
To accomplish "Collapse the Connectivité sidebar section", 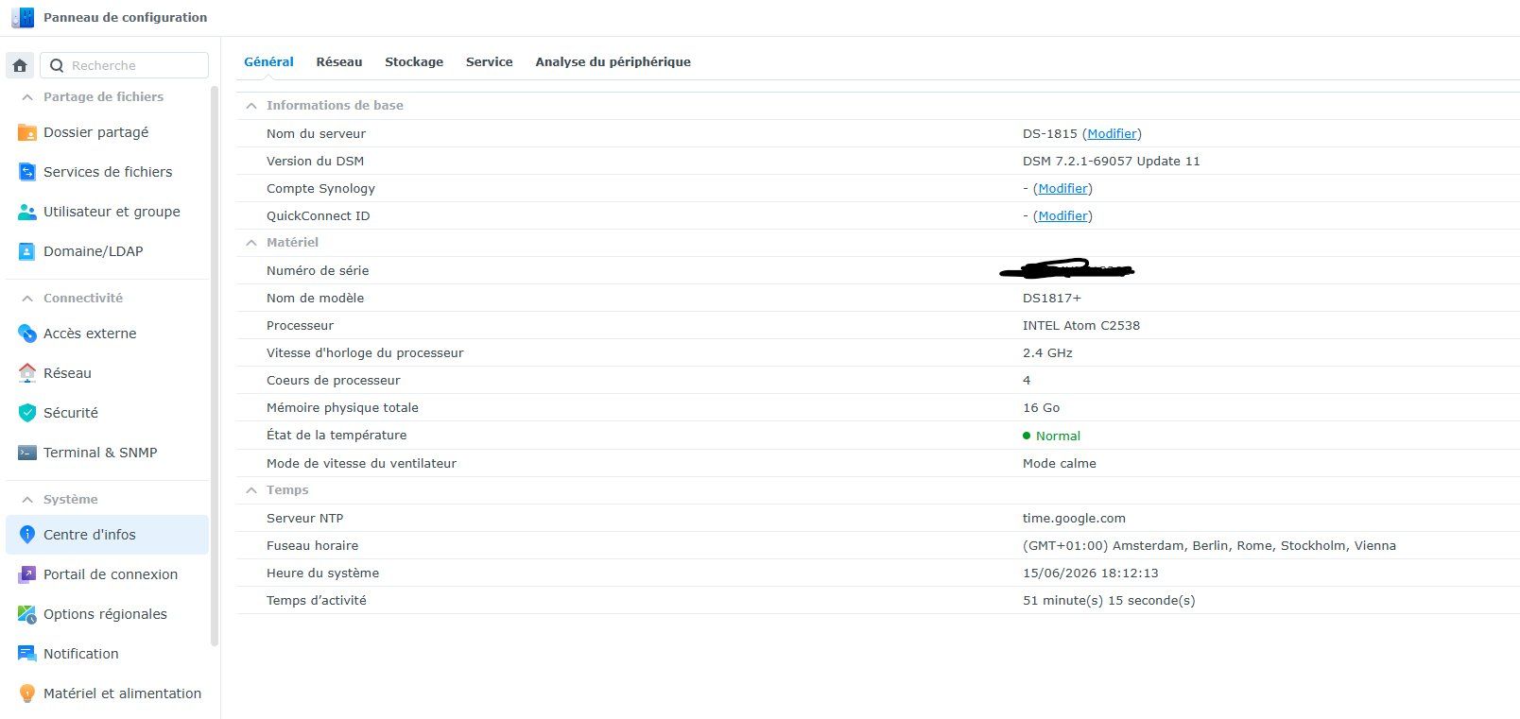I will click(27, 298).
